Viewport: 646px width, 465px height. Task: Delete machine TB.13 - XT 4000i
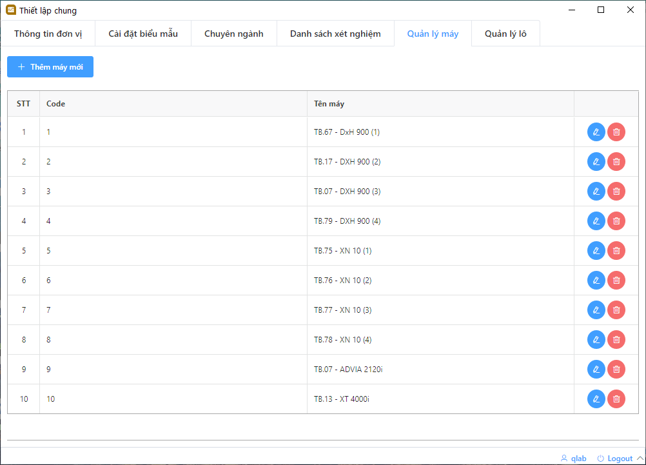[x=616, y=399]
